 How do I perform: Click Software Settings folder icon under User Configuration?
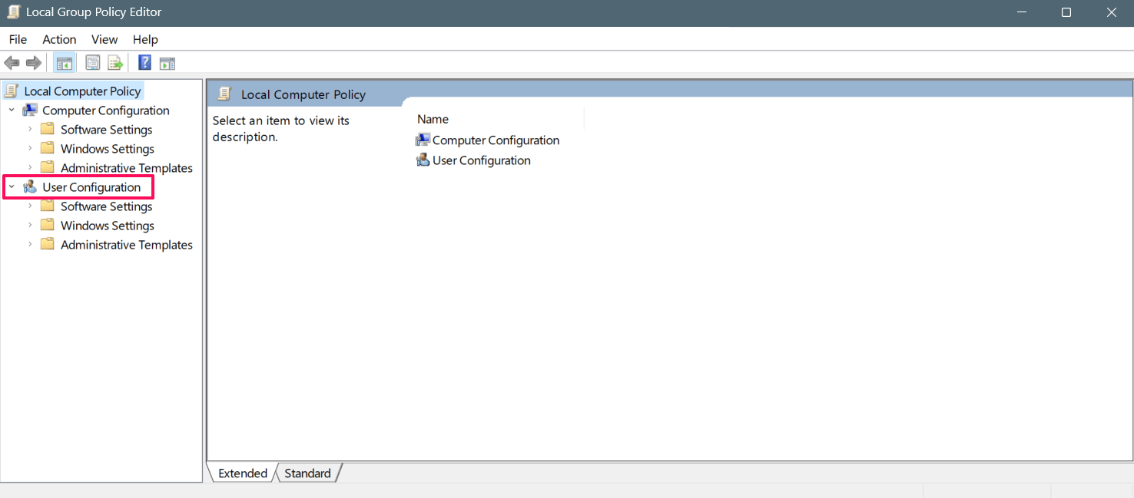coord(48,206)
